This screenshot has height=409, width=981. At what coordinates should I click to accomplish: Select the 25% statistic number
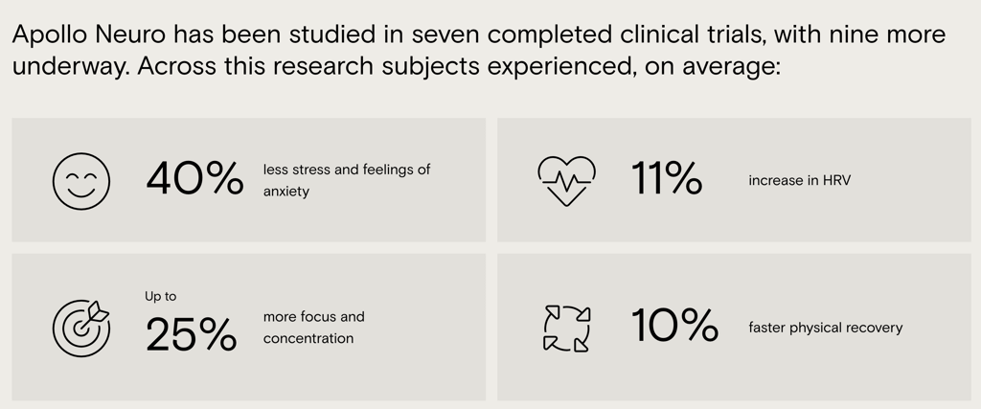[192, 334]
